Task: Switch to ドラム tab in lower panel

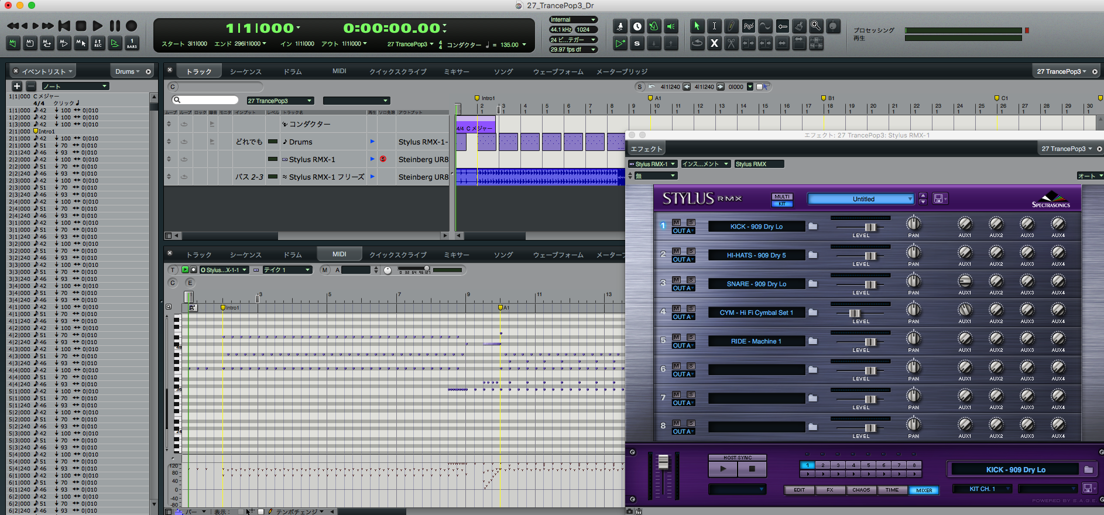Action: click(293, 255)
